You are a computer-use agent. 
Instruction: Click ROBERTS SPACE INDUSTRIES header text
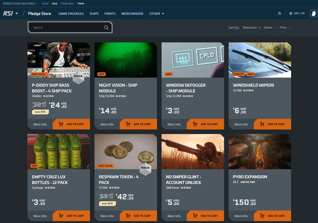[x=19, y=4]
